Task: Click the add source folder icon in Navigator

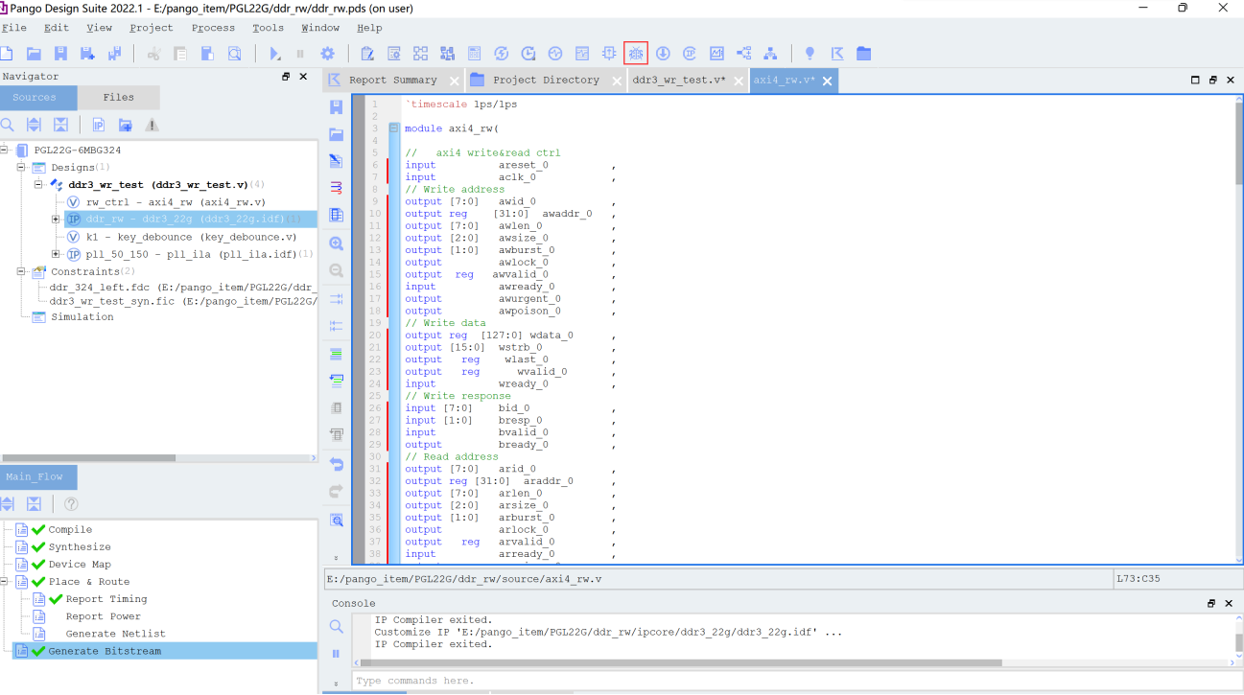Action: [x=125, y=125]
